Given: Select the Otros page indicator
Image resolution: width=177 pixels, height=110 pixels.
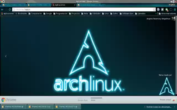Looking at the screenshot, I should click(x=97, y=100).
